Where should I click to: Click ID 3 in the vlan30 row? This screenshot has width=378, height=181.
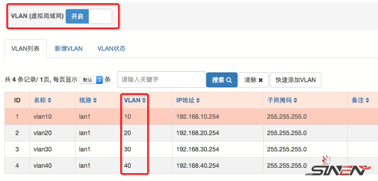(x=17, y=149)
